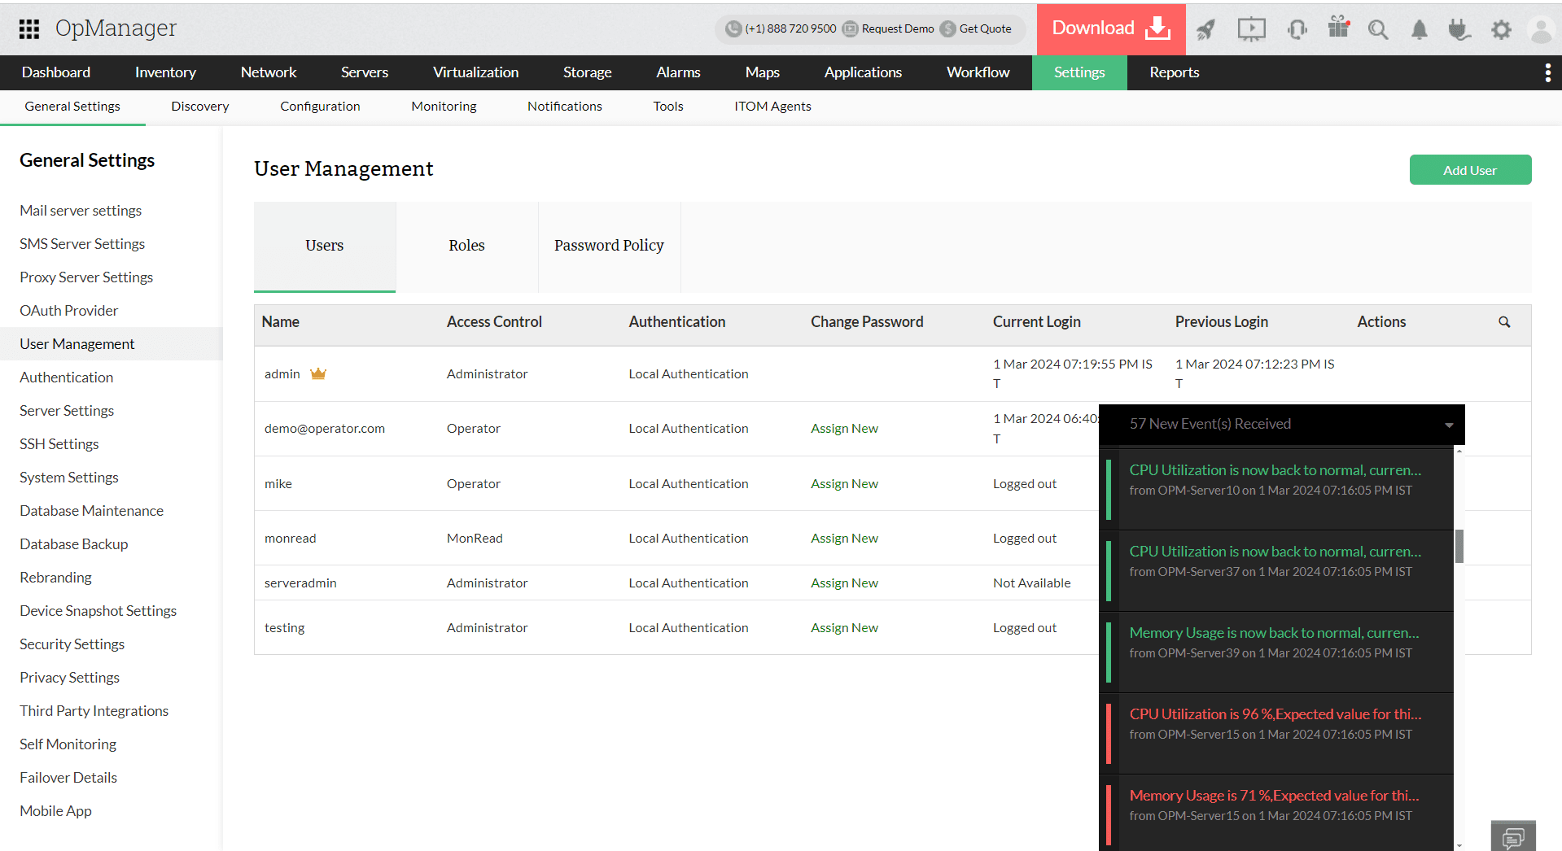
Task: Open the OPM-Server10 CPU Utilization event
Action: click(1276, 490)
